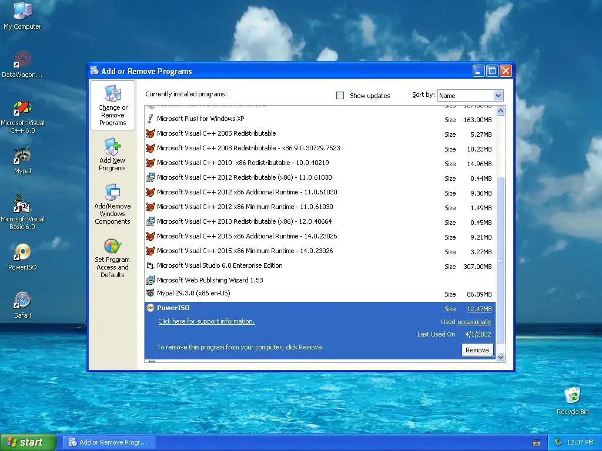This screenshot has width=602, height=451.
Task: Open Add/Remove Windows Components
Action: click(112, 204)
